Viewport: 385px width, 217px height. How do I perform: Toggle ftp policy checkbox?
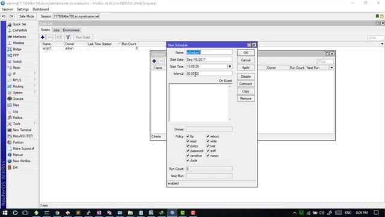point(188,136)
